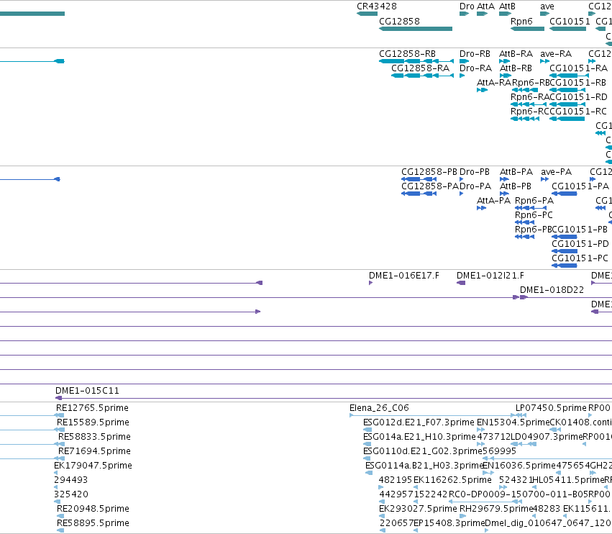Viewport: 612px width, 534px height.
Task: Click EST RE71694.5prime
Action: 94,451
